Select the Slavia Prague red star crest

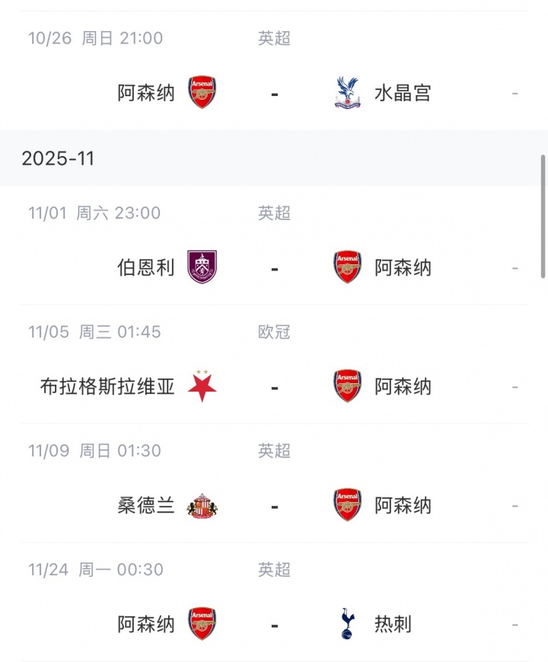tap(202, 386)
